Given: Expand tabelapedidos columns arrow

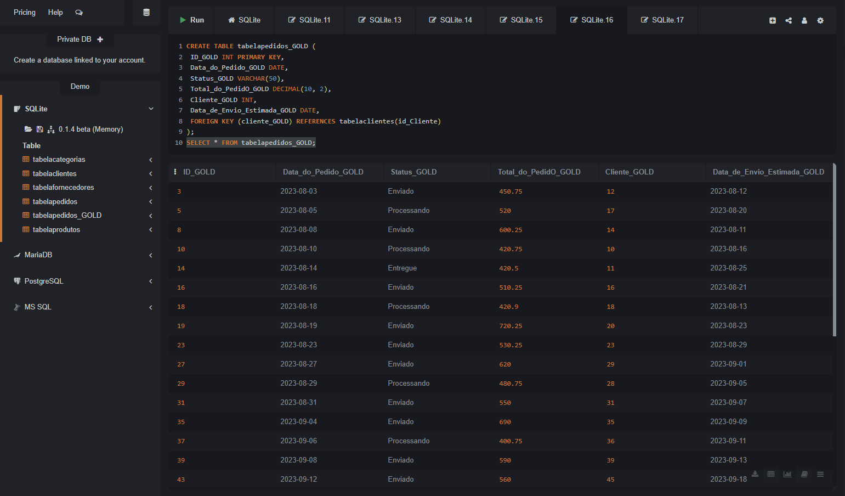Looking at the screenshot, I should (x=151, y=202).
